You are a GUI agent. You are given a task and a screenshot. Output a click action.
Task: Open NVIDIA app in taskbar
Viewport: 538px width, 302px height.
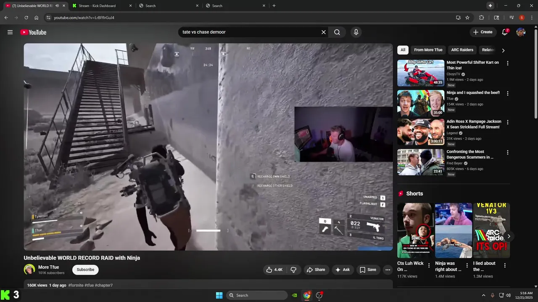point(295,295)
